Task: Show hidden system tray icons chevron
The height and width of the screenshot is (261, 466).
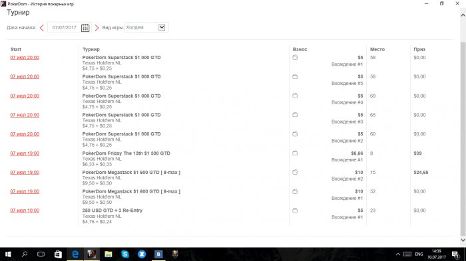Action: 398,254
